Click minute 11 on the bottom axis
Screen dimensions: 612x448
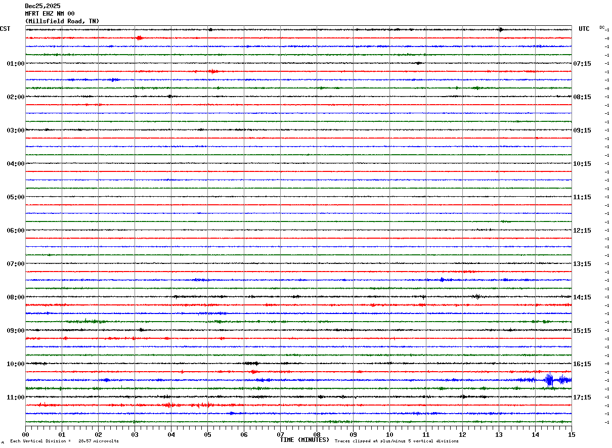tap(426, 434)
